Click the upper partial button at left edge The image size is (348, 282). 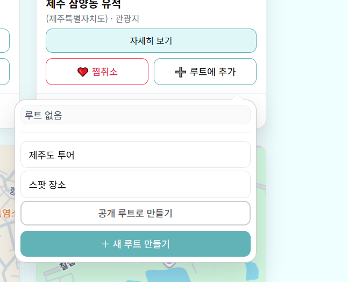click(x=4, y=41)
